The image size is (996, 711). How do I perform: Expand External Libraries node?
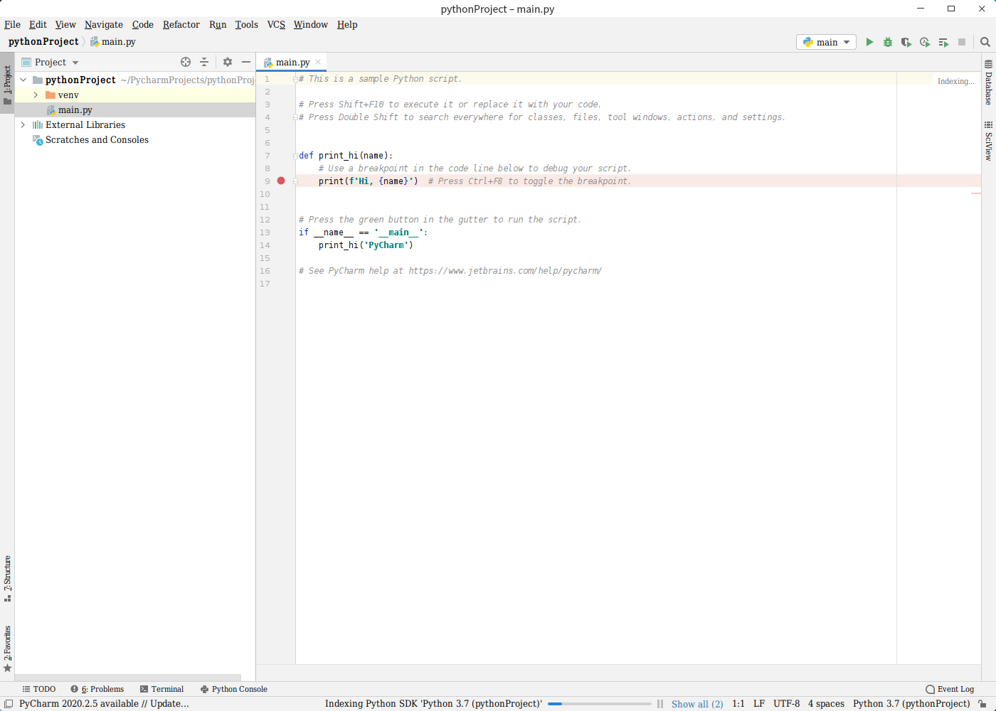(23, 124)
